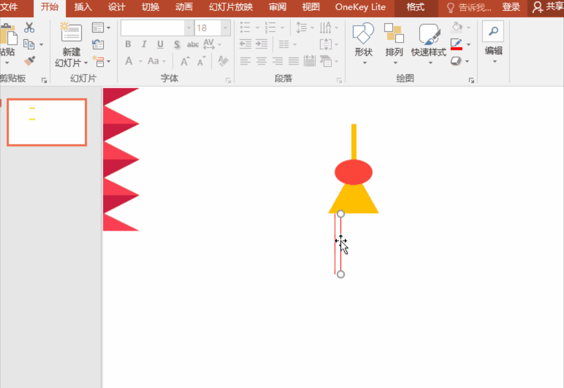Select the Format Painter brush icon

point(30,61)
